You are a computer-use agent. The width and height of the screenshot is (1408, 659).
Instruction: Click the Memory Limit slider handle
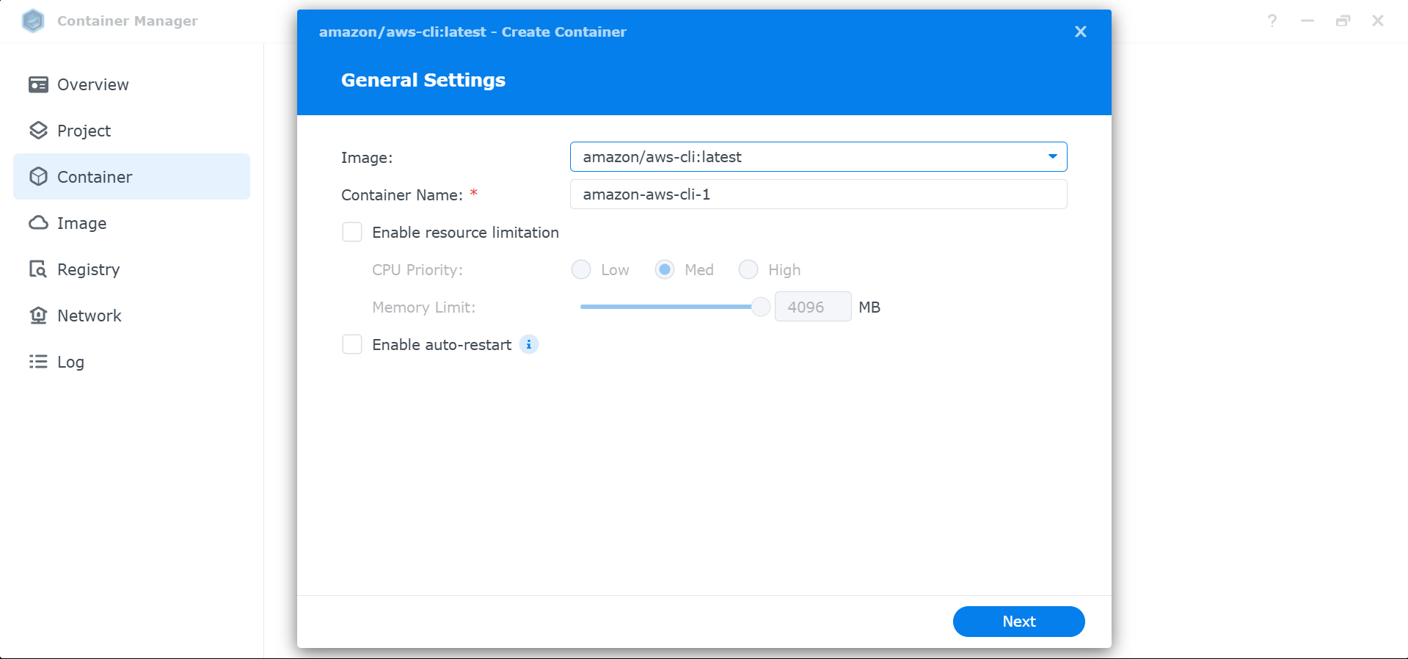coord(761,307)
